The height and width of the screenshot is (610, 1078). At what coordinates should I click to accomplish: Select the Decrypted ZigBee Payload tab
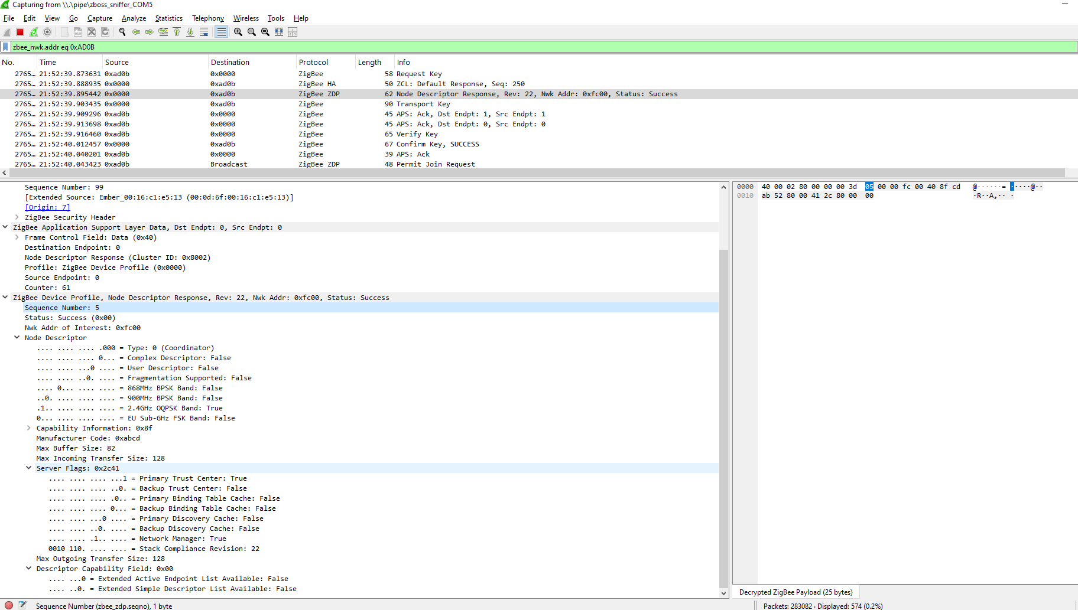795,592
